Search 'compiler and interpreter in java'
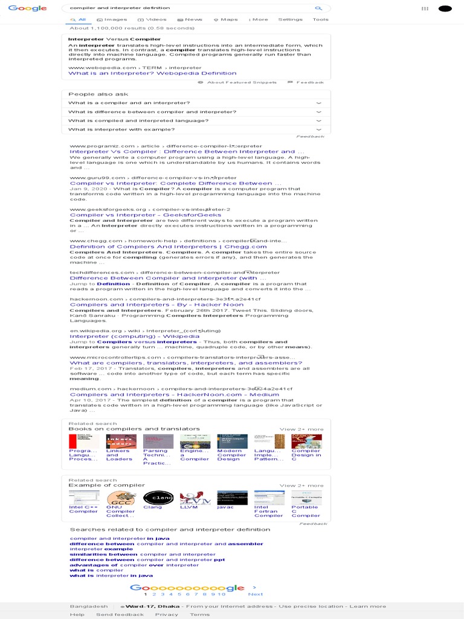464x619 pixels. click(120, 539)
